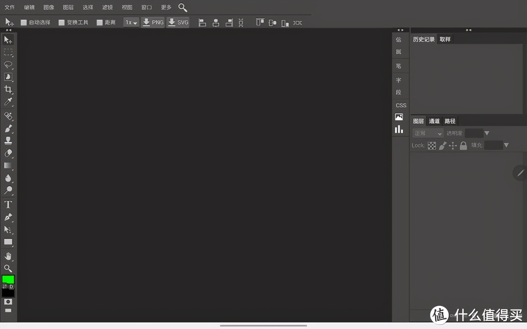This screenshot has height=329, width=527.
Task: Select the Clone Stamp tool
Action: (8, 141)
